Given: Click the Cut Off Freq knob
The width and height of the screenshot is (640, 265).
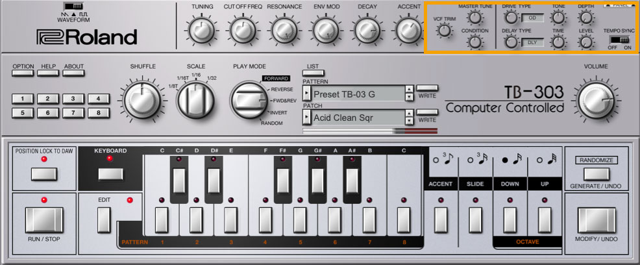Looking at the screenshot, I should [x=243, y=31].
